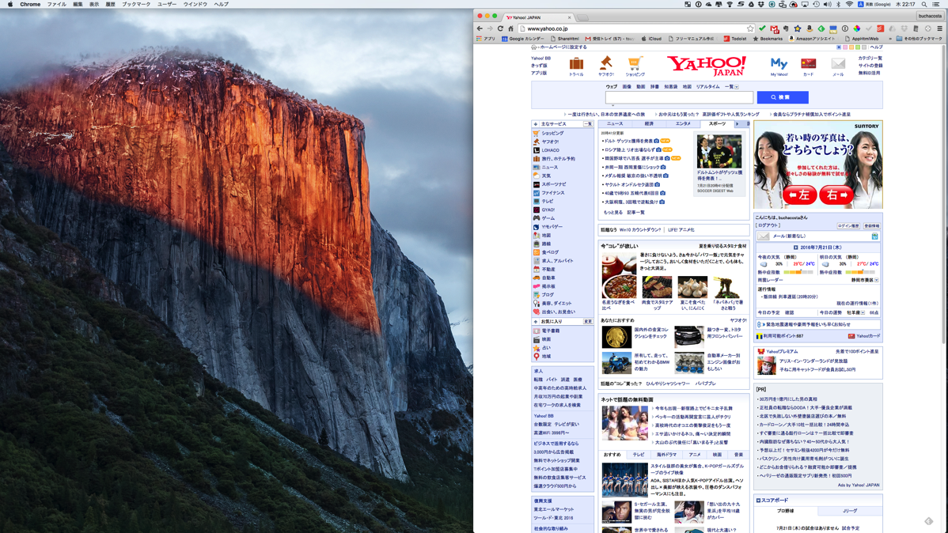Viewport: 948px width, 533px height.
Task: Expand the date arrow beside 2016年7月21日
Action: [x=795, y=248]
